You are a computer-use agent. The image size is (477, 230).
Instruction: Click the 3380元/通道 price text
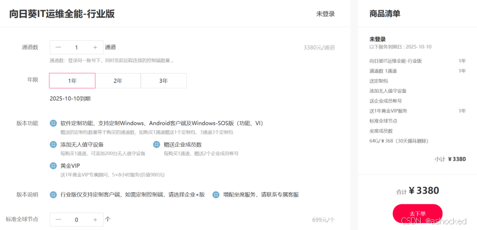tap(319, 48)
